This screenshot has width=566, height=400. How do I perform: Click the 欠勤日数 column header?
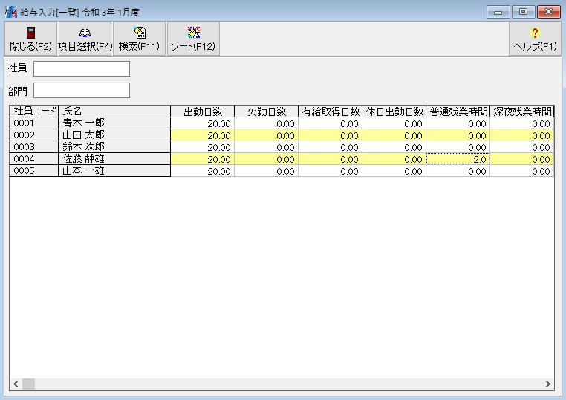coord(266,112)
